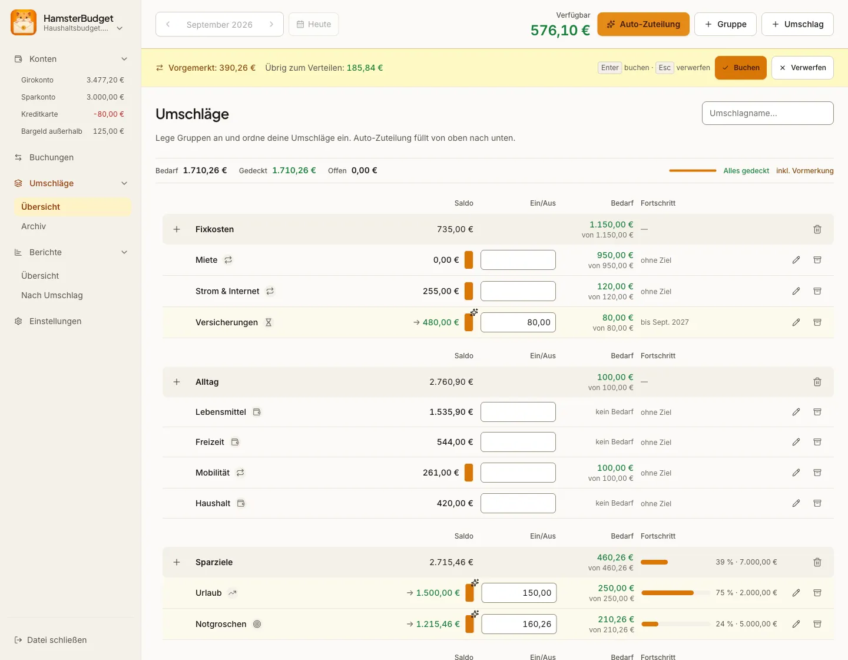This screenshot has width=848, height=660.
Task: Collapse the Konten sidebar section
Action: click(124, 59)
